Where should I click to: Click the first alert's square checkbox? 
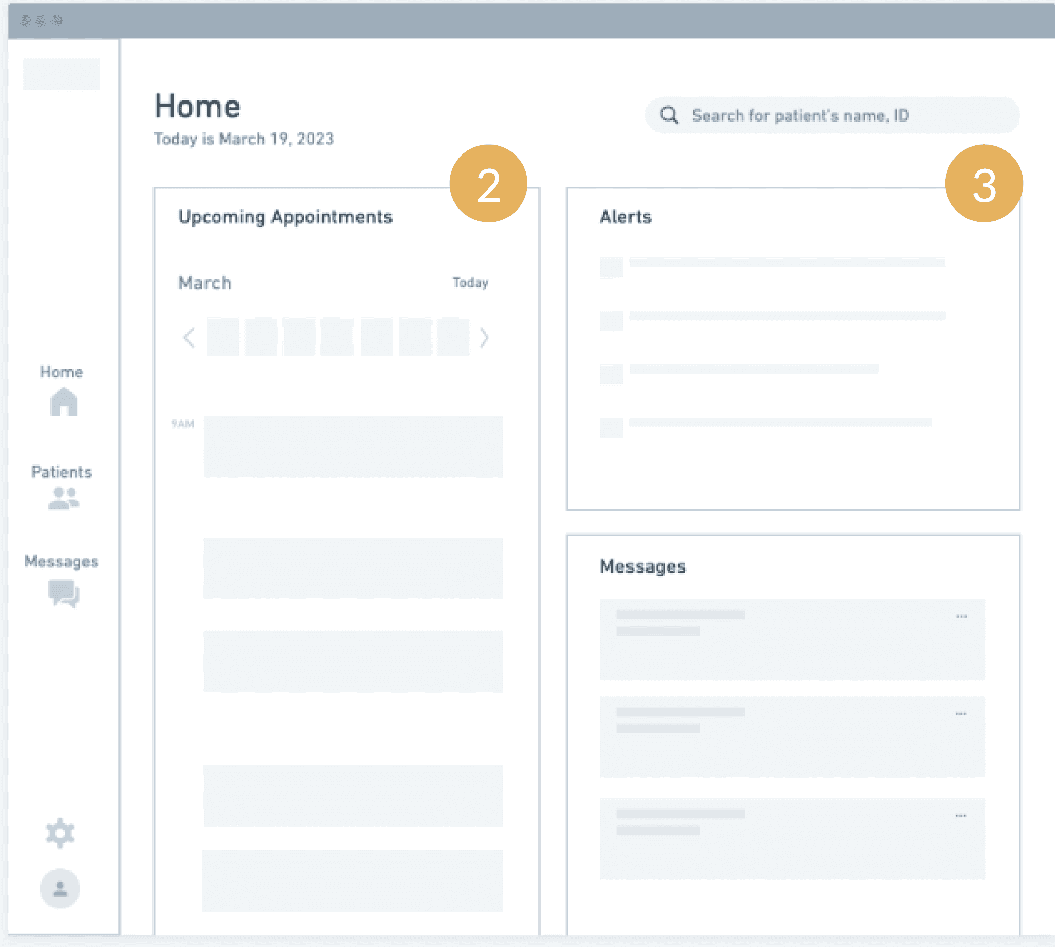point(611,267)
